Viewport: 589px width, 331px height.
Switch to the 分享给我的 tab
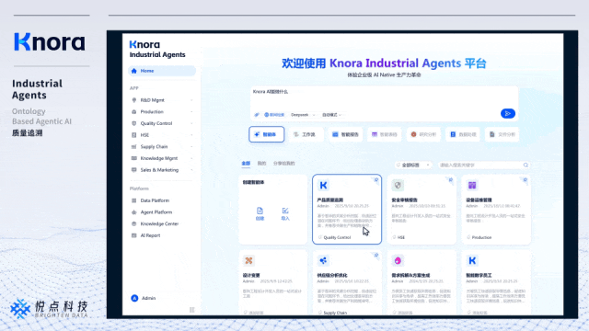(x=284, y=164)
